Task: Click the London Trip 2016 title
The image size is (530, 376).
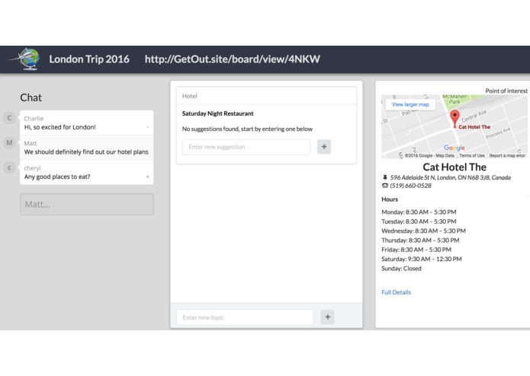Action: [89, 59]
